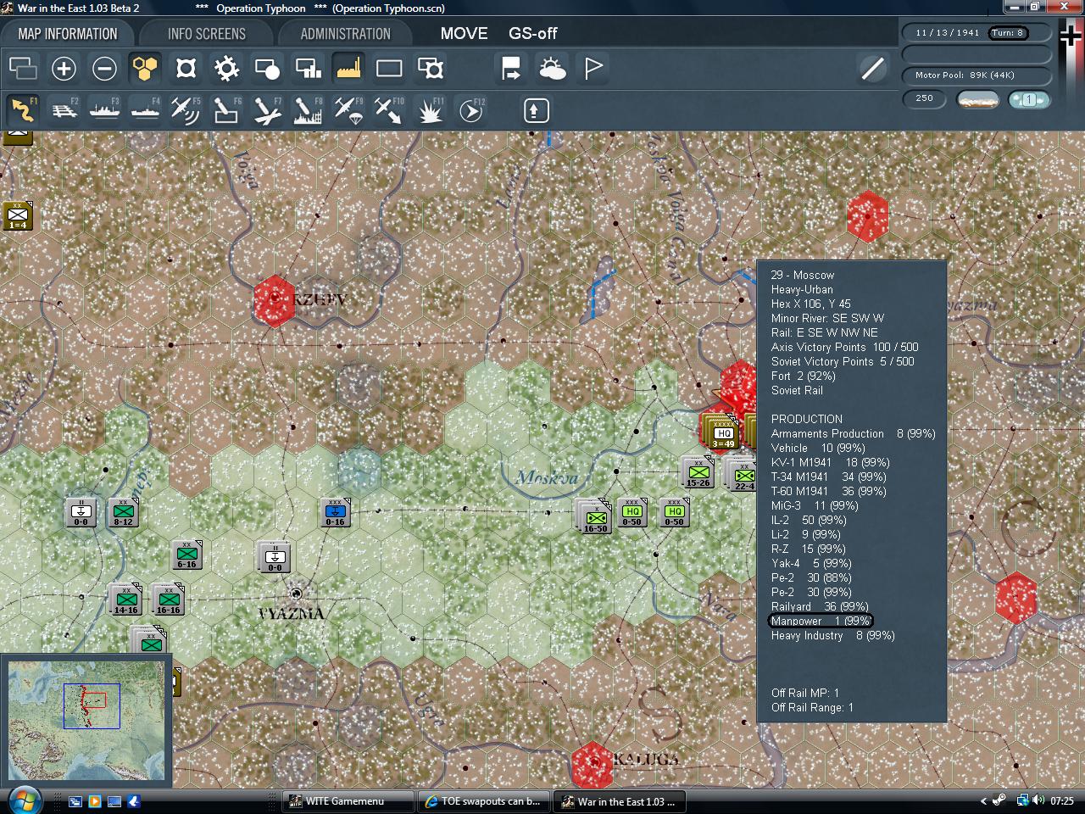Select the 6-16 infantry unit counter
Screen dimensions: 1085x814
(186, 555)
